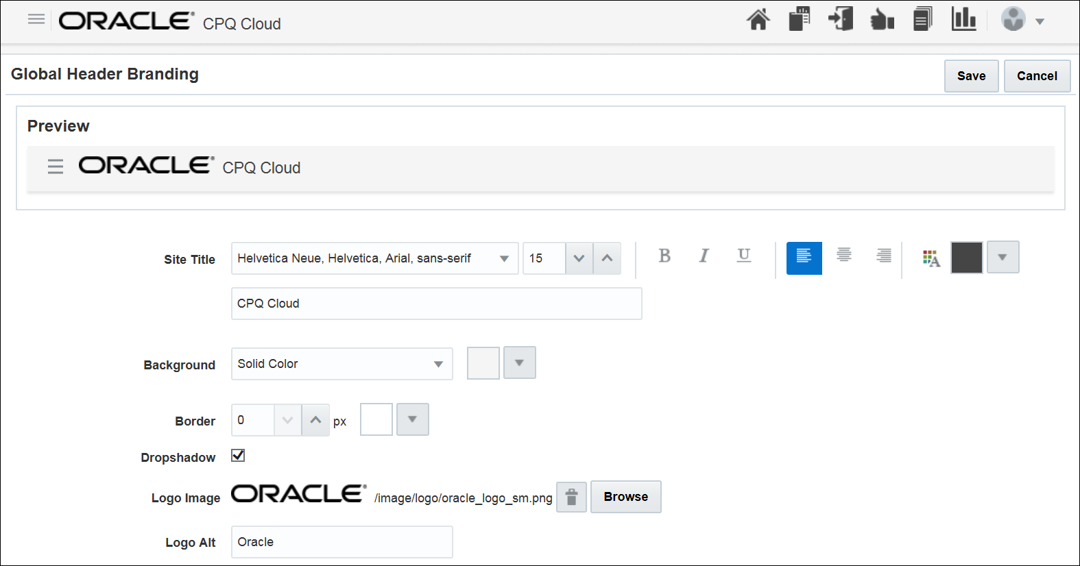Screen dimensions: 1080x566
Task: Select center text alignment
Action: [844, 256]
